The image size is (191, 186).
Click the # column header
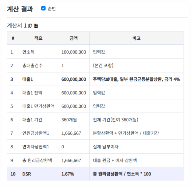[13, 38]
